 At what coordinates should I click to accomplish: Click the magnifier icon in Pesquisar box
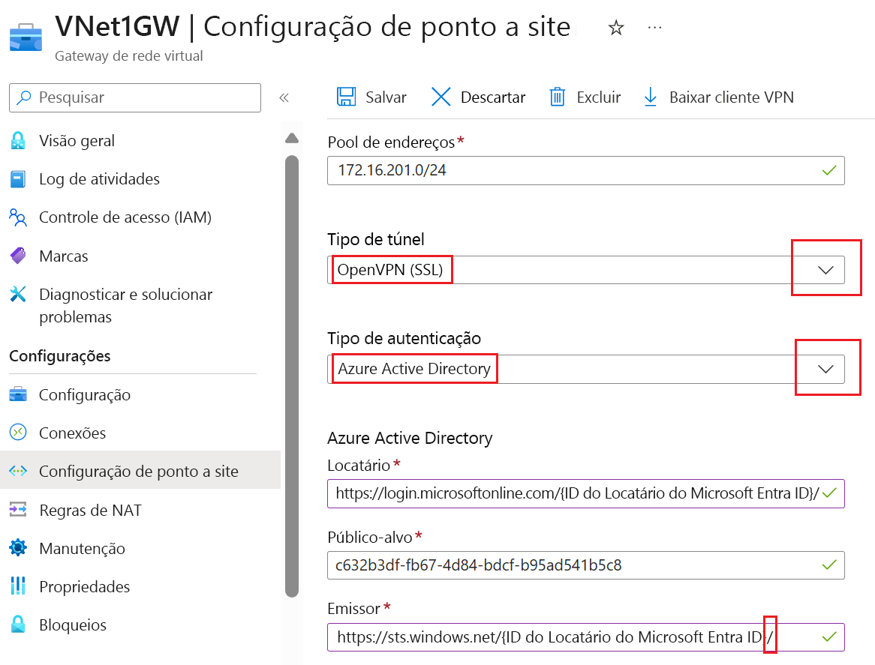[x=24, y=97]
